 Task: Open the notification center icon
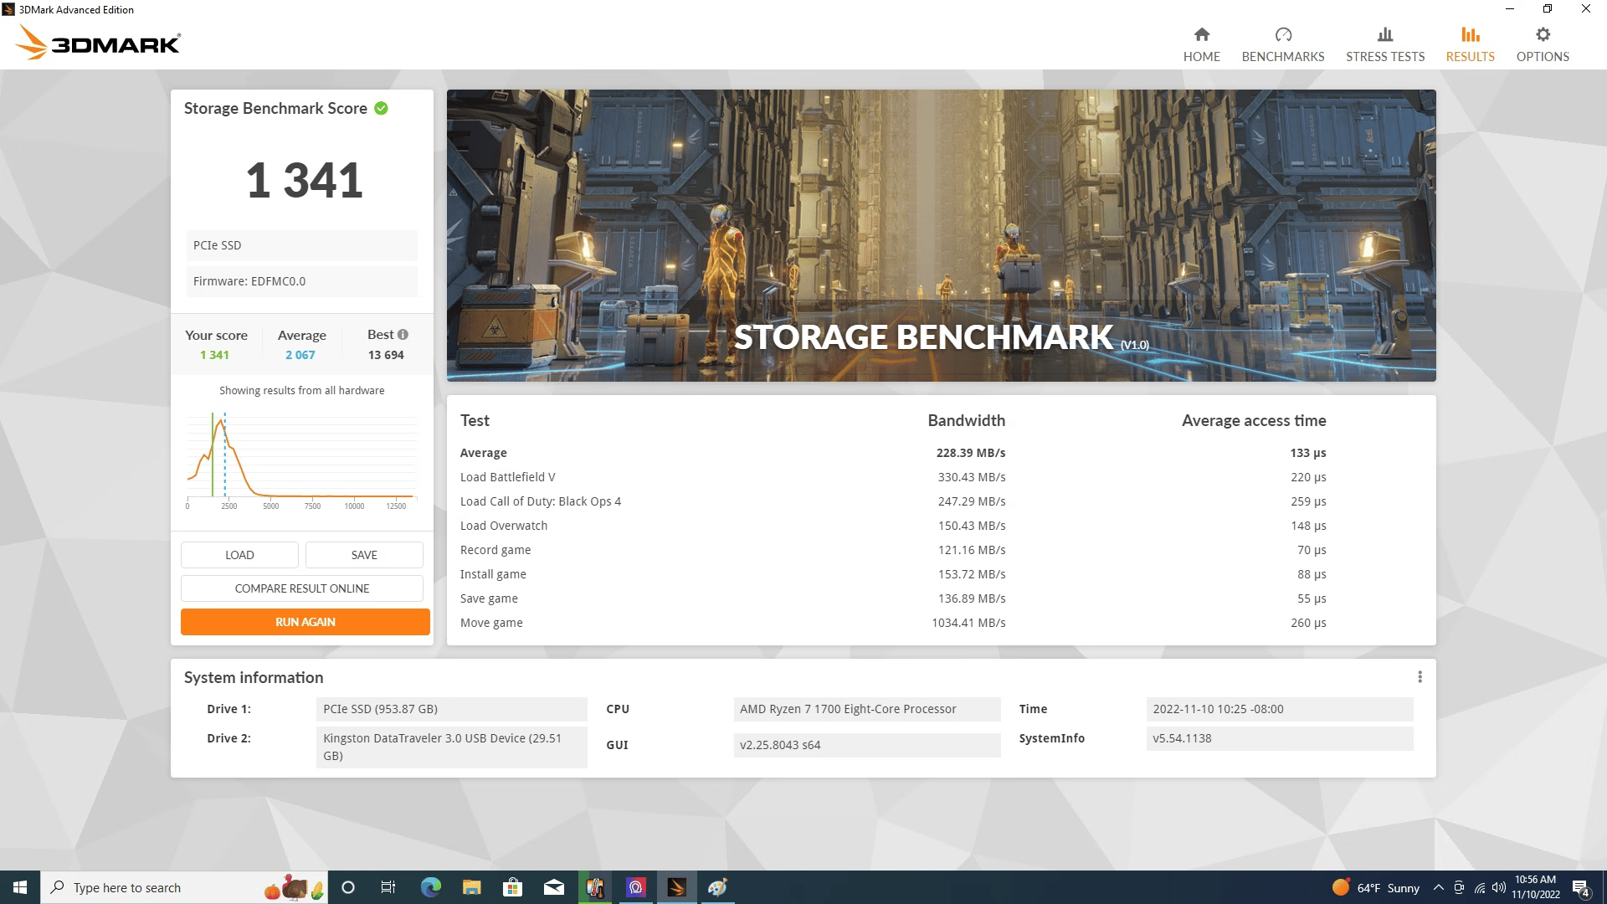tap(1581, 887)
